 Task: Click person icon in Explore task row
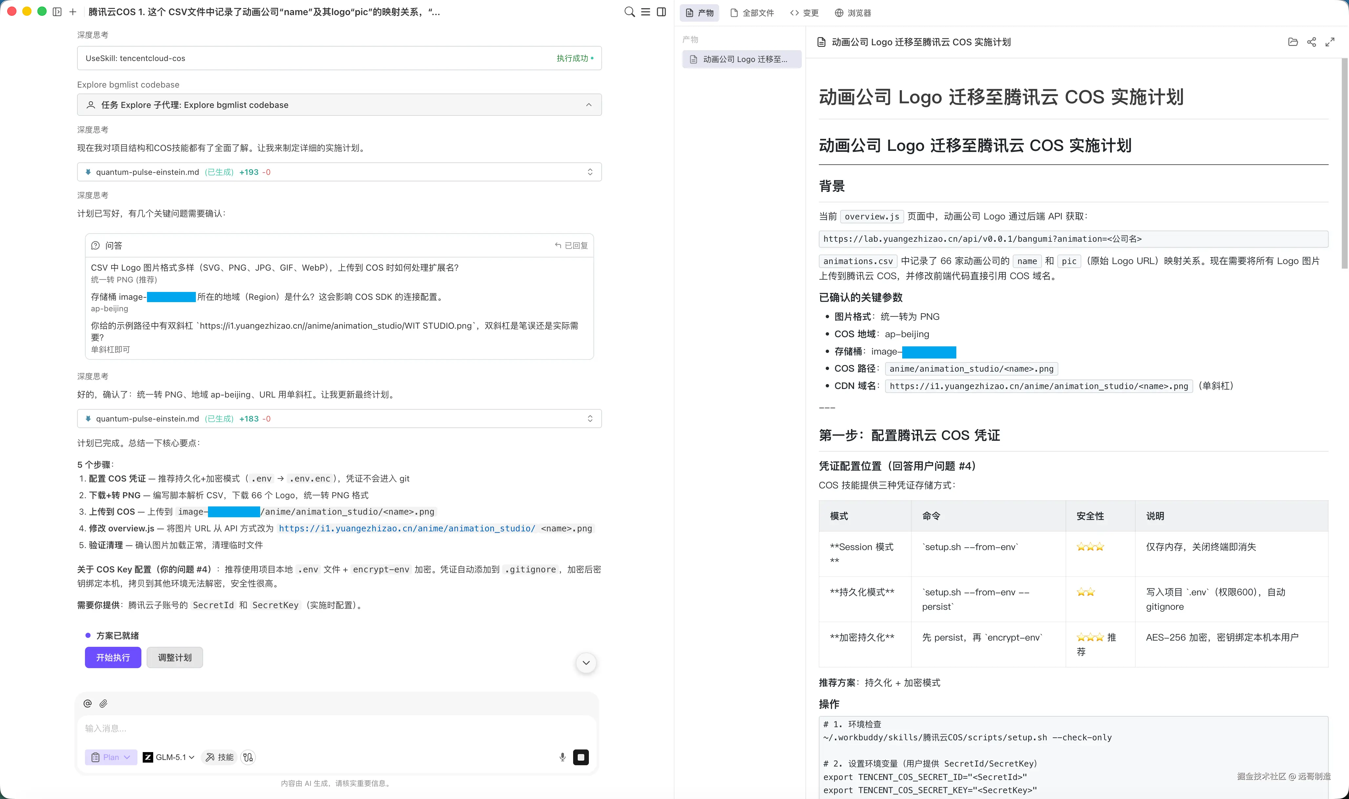[x=91, y=105]
